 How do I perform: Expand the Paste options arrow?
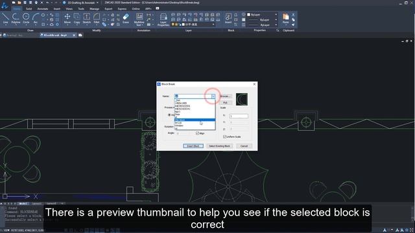286,25
